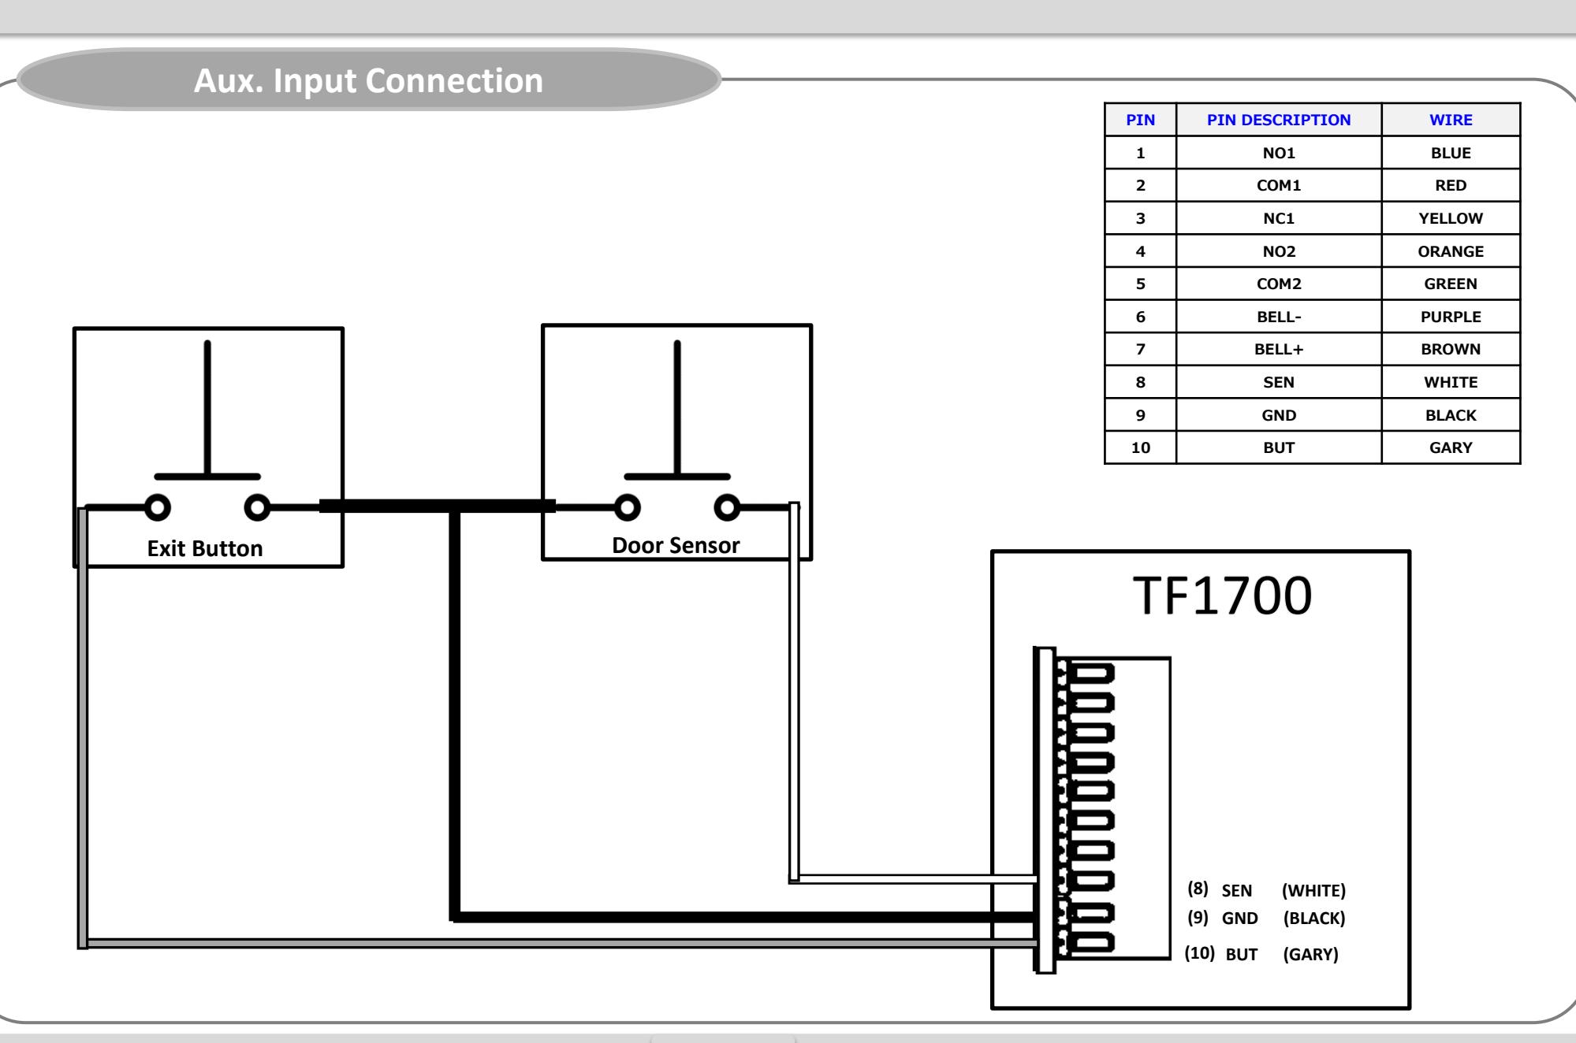Click the Exit Button label
The image size is (1576, 1043).
coord(205,548)
